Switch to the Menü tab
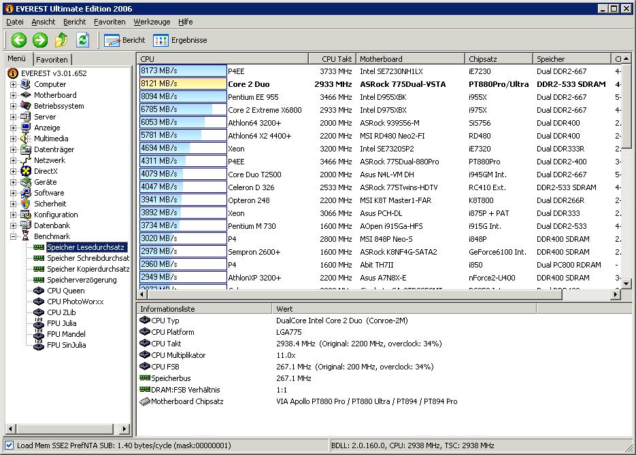636x455 pixels. pos(16,58)
